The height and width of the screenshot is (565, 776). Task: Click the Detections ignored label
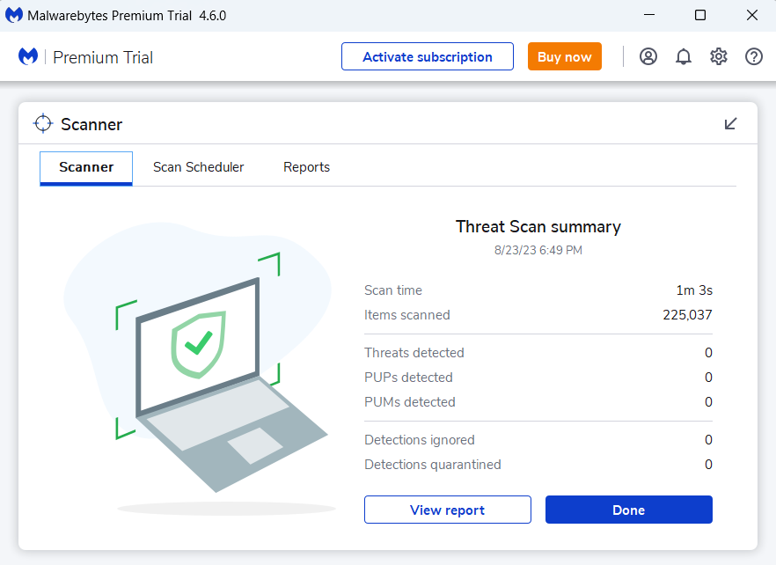(420, 440)
